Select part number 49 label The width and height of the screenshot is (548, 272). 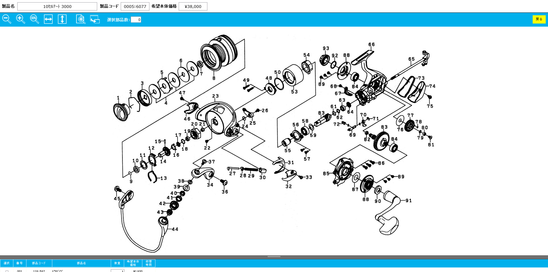point(246,80)
